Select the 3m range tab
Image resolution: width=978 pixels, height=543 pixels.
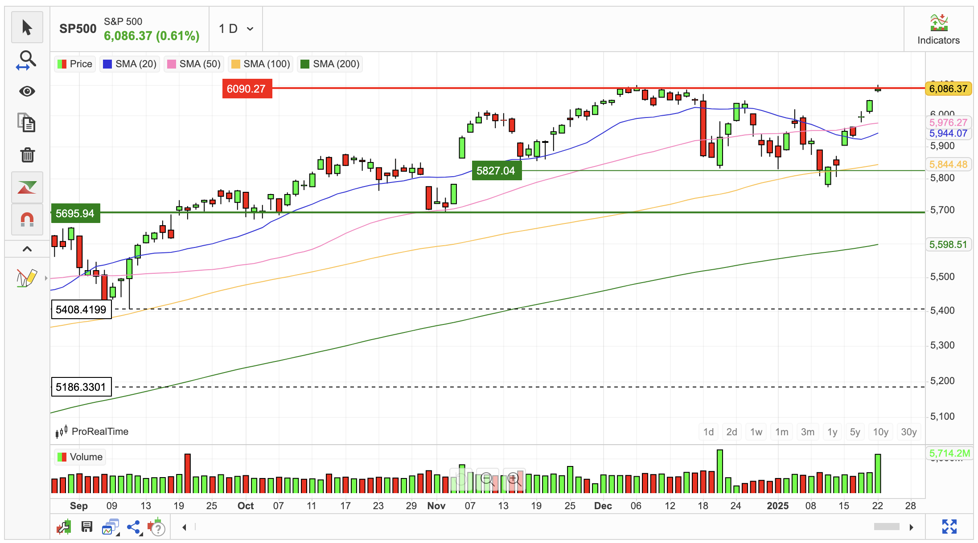click(x=808, y=432)
